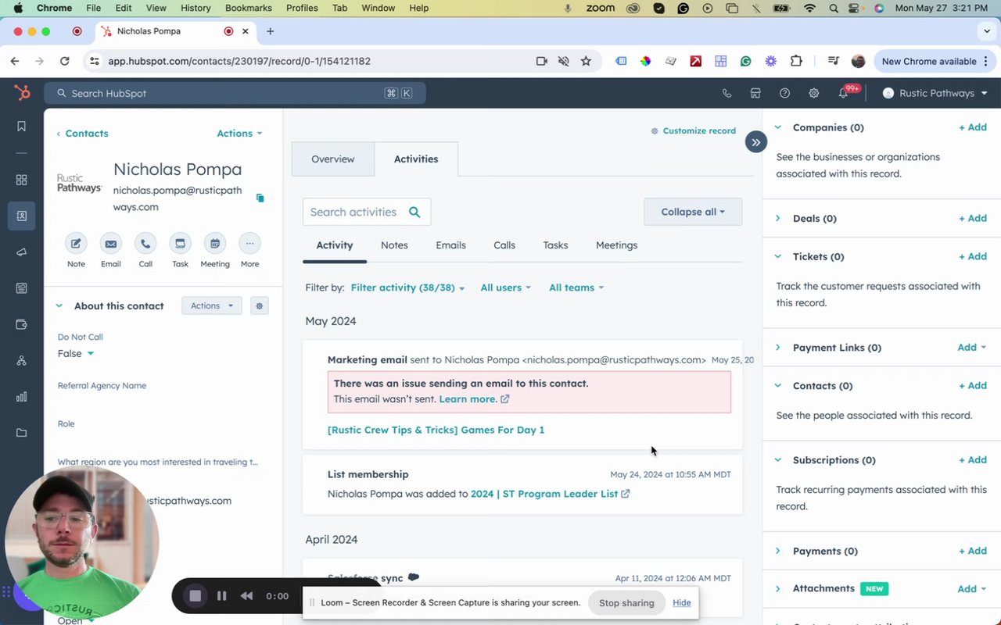
Task: Open the Commerce wallet icon in left sidebar
Action: pyautogui.click(x=21, y=324)
